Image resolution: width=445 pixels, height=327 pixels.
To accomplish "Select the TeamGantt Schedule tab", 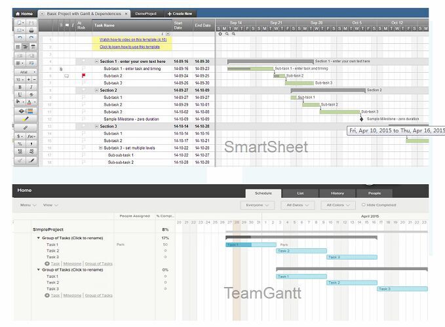I will tap(263, 193).
